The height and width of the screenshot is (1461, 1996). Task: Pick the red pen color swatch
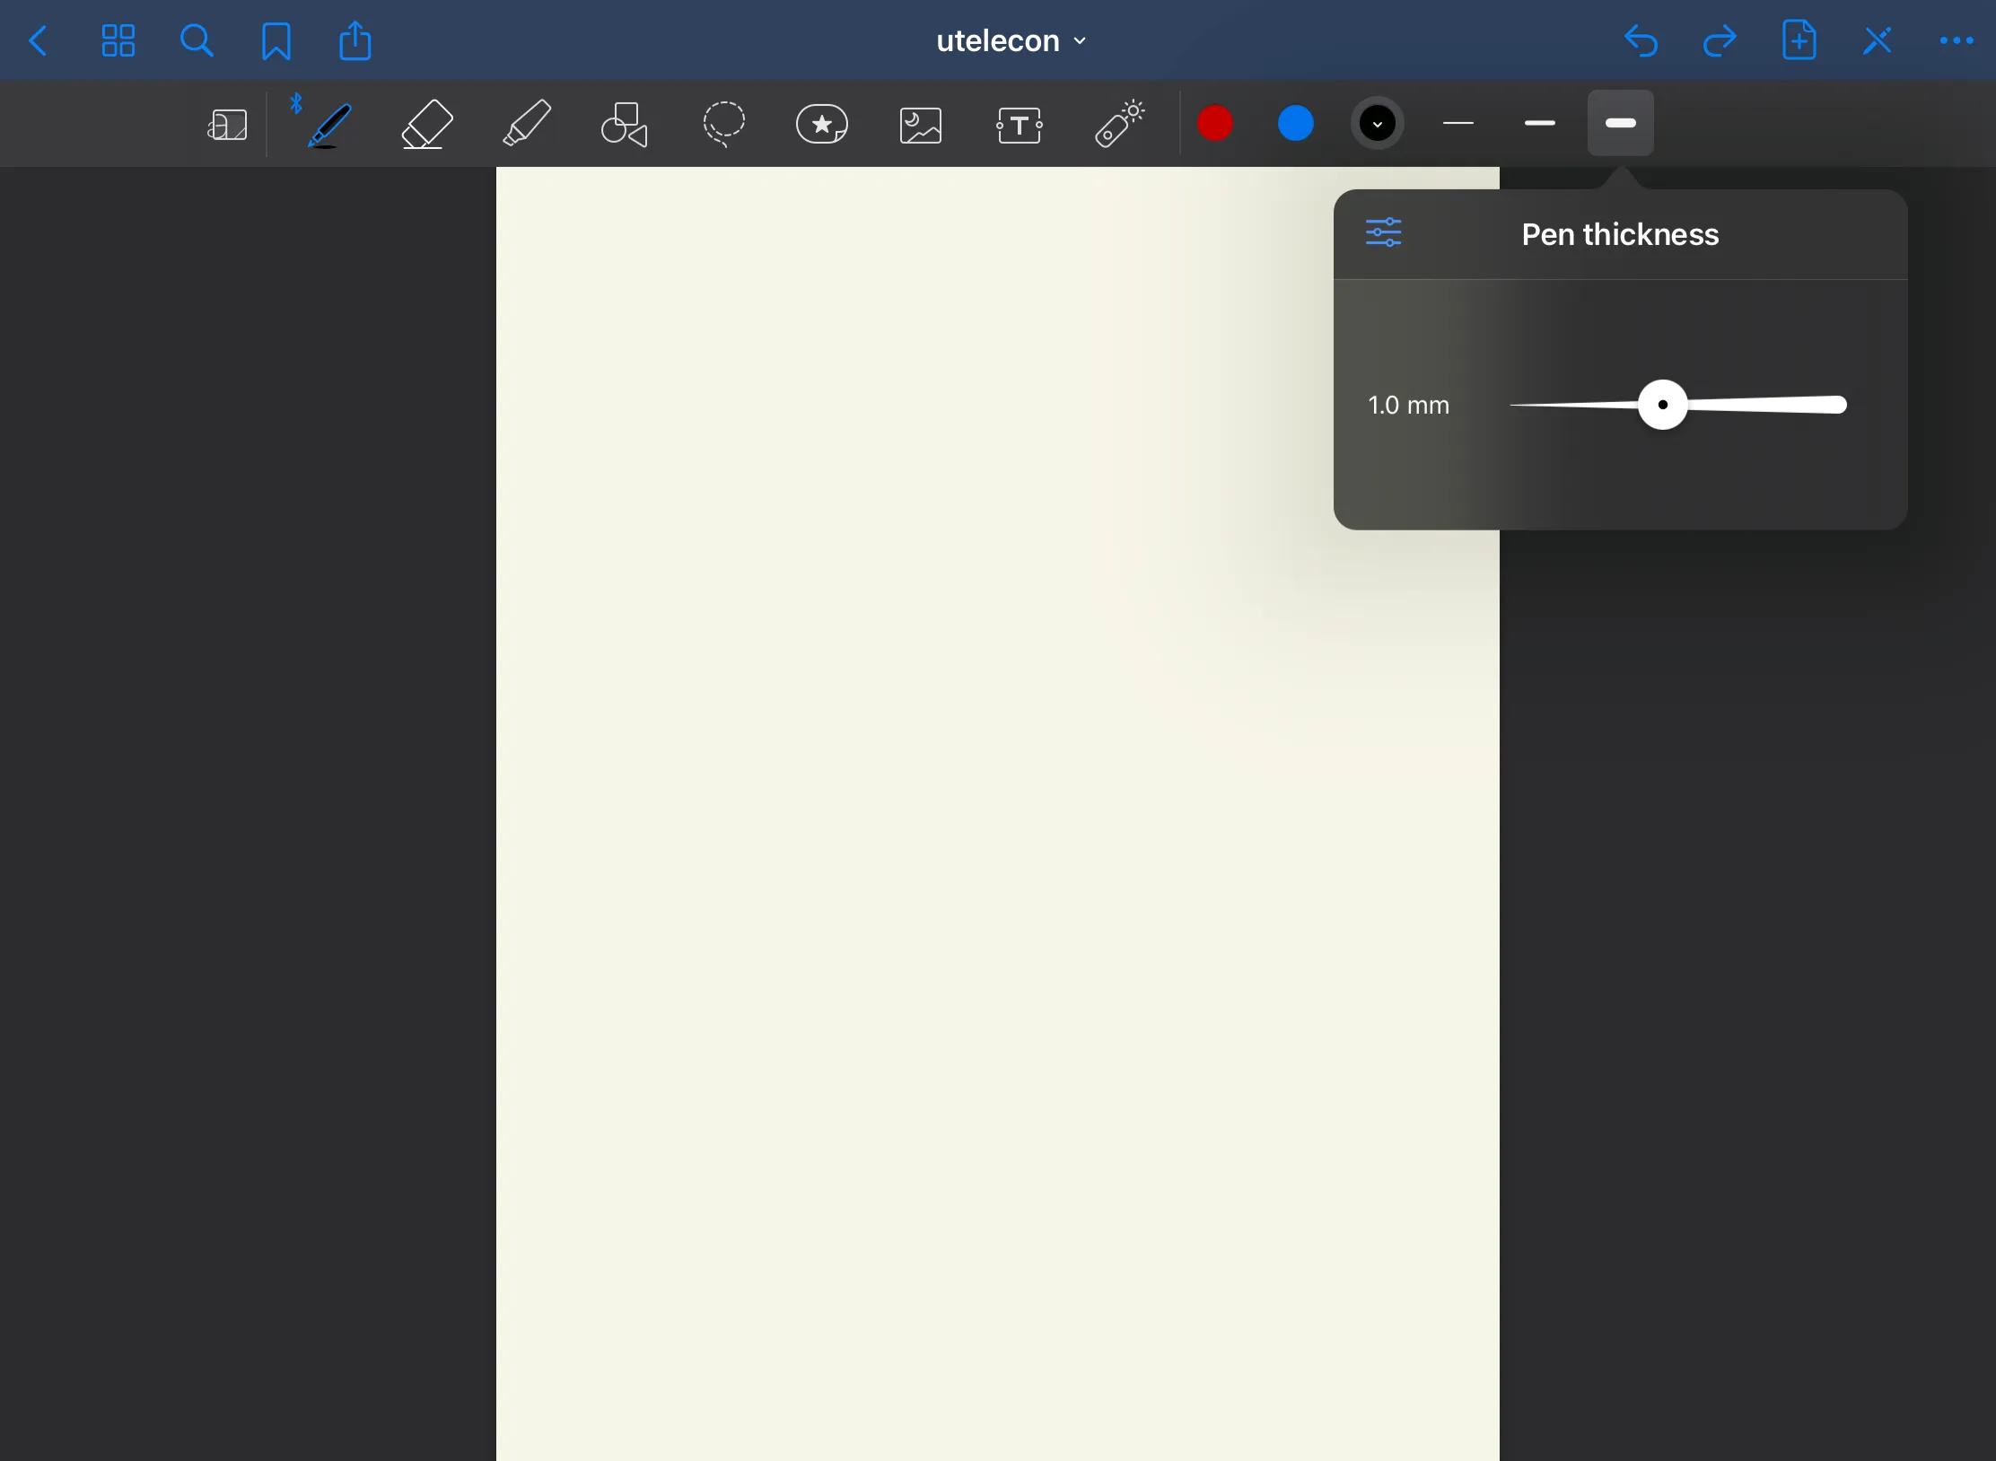[1214, 123]
